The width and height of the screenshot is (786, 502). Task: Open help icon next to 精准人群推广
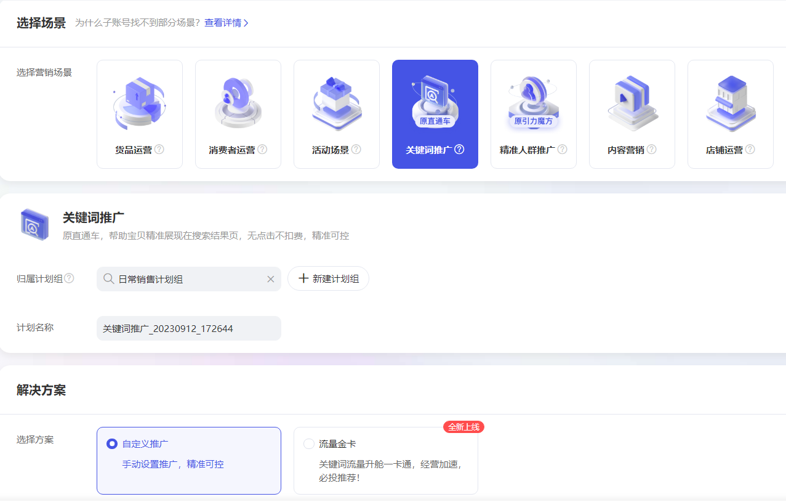[562, 149]
